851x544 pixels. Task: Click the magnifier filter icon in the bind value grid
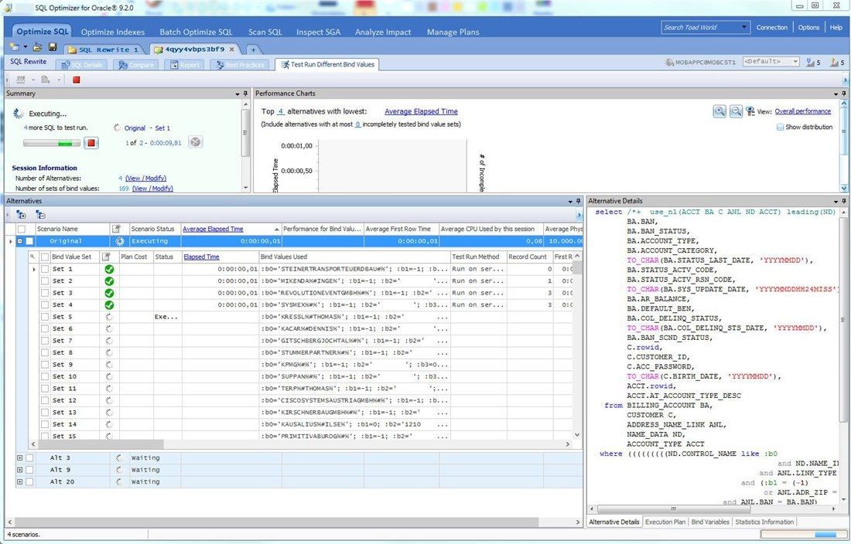click(x=32, y=257)
